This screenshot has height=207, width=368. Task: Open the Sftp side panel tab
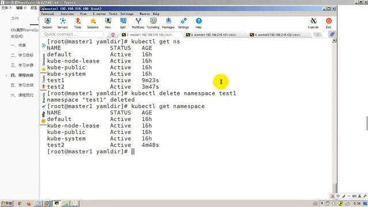coord(44,117)
